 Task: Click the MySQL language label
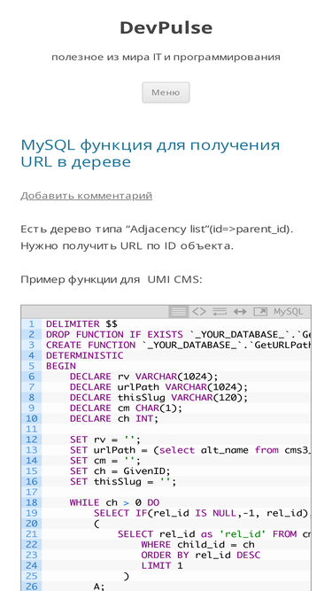click(288, 312)
